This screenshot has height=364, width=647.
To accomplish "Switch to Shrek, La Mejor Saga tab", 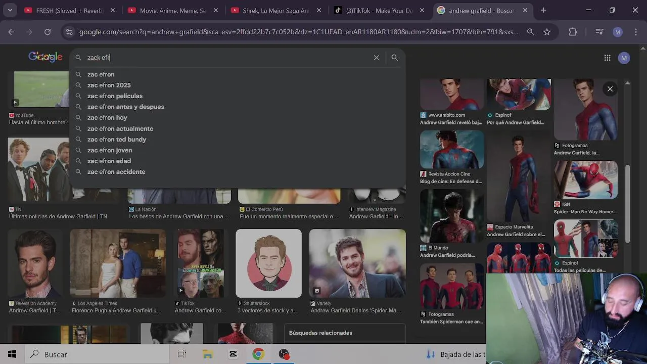I will [x=276, y=10].
